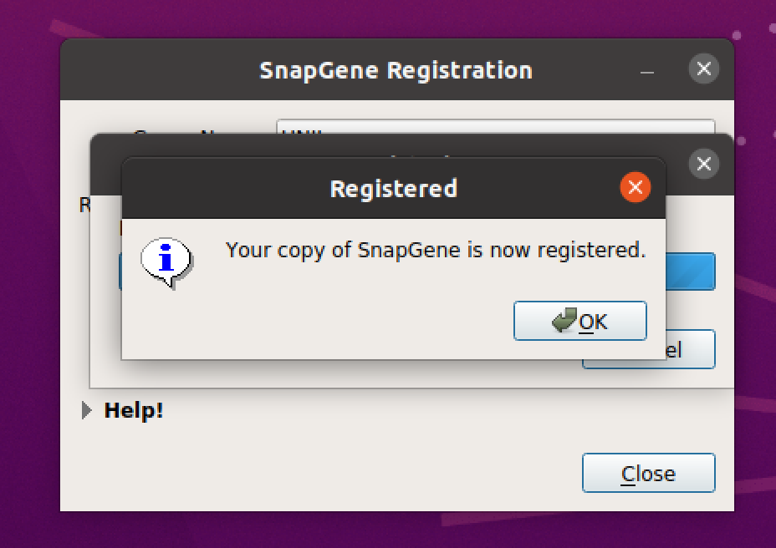The image size is (776, 548).
Task: Click the blue highlighted button behind the popup
Action: (x=690, y=271)
